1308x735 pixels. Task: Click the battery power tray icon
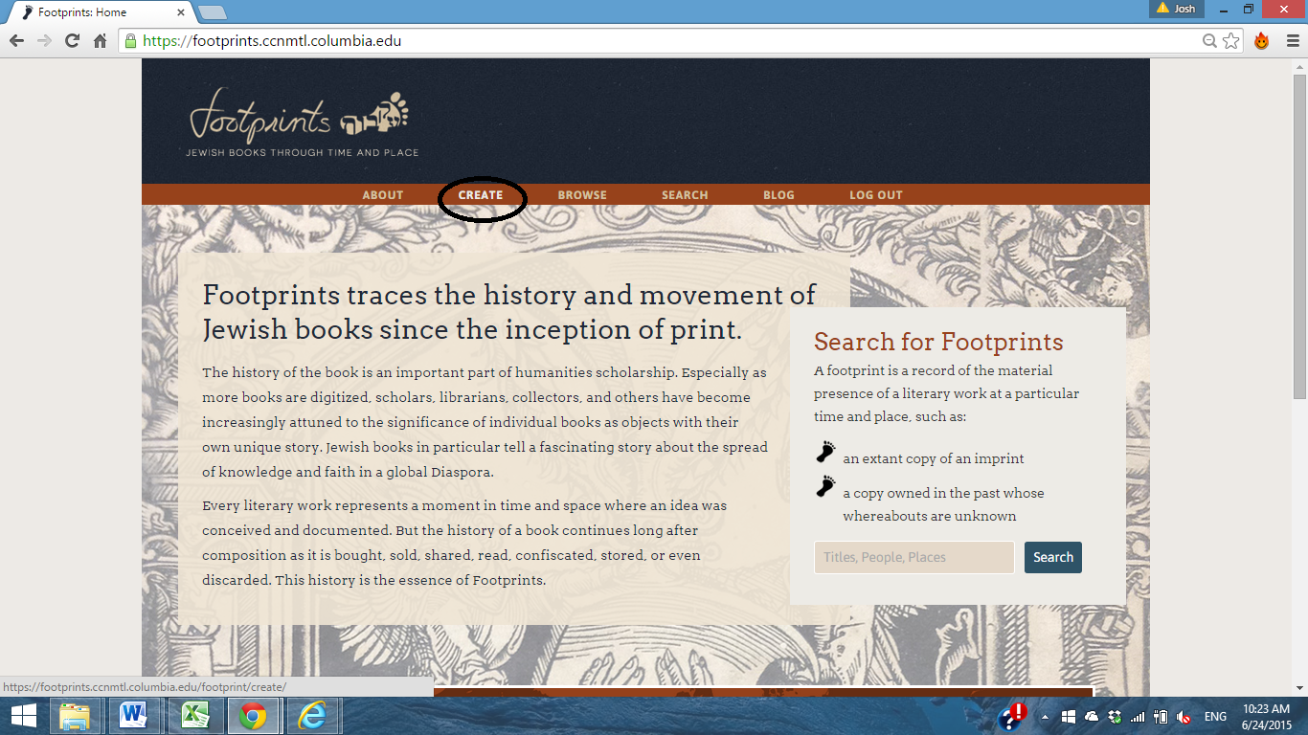point(1161,717)
